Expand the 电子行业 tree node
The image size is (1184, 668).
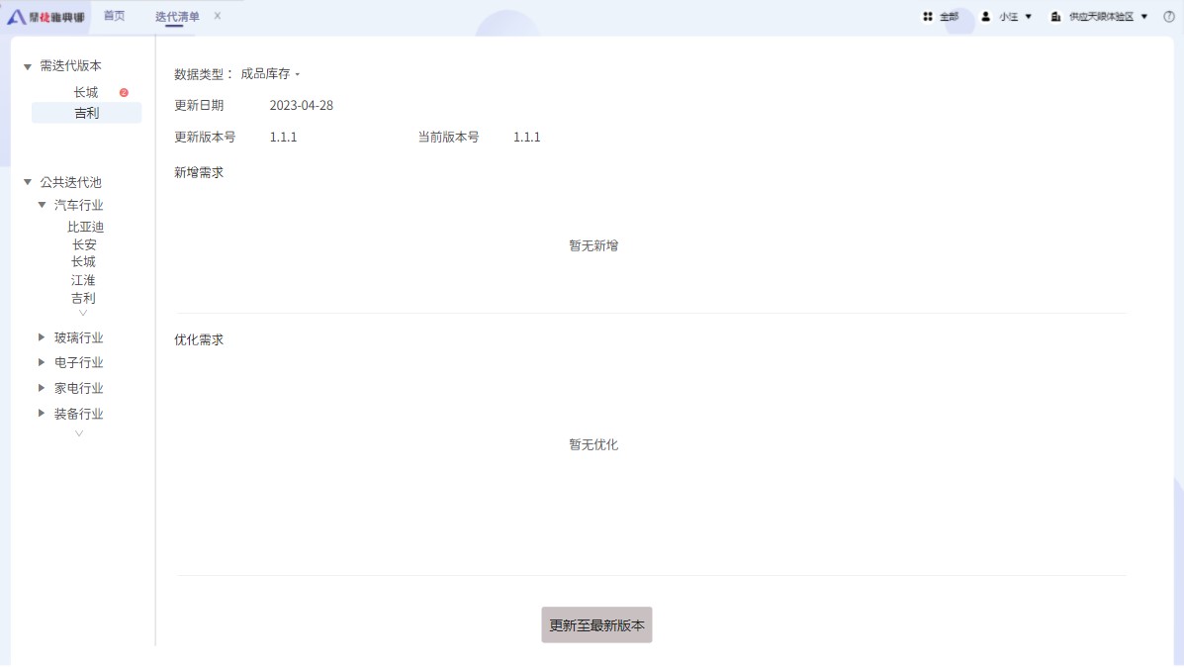[x=42, y=362]
